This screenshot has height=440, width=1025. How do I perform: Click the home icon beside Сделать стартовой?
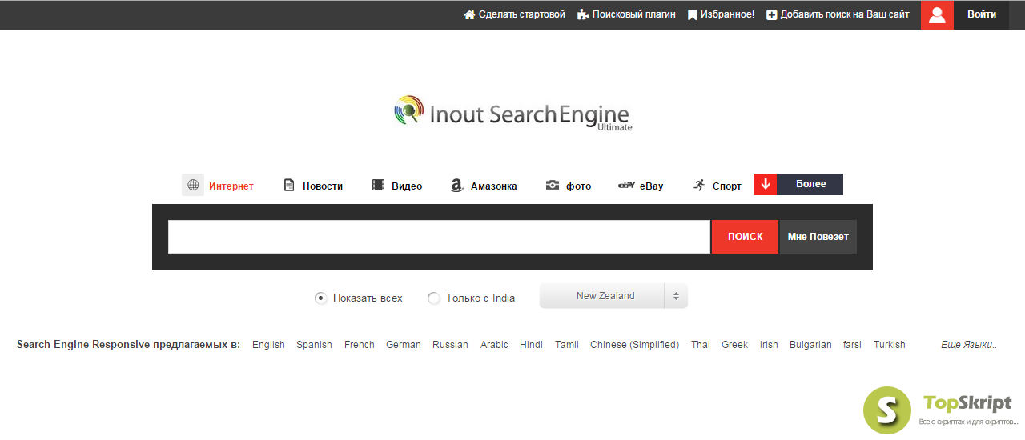469,14
